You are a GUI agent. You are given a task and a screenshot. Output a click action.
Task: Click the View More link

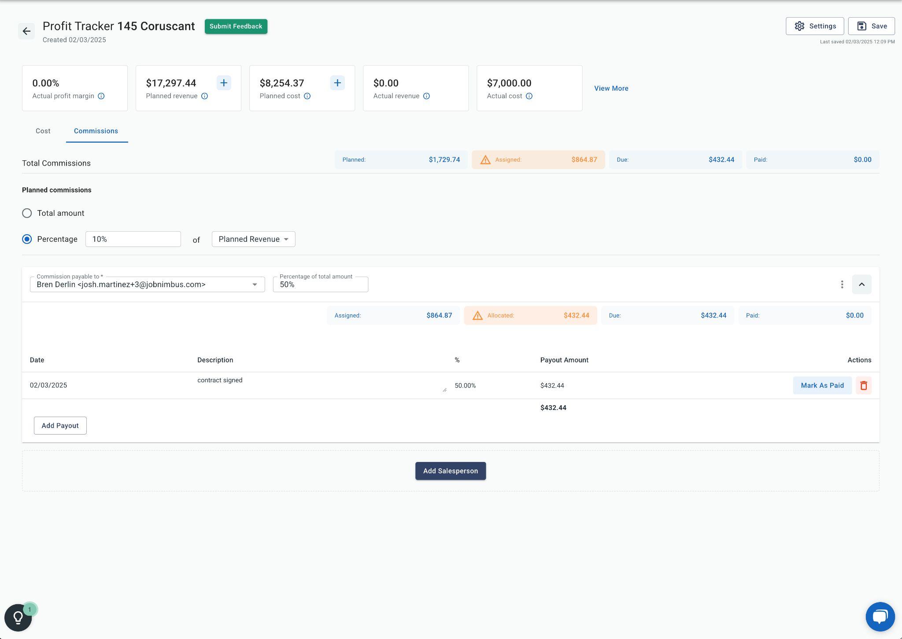(611, 89)
